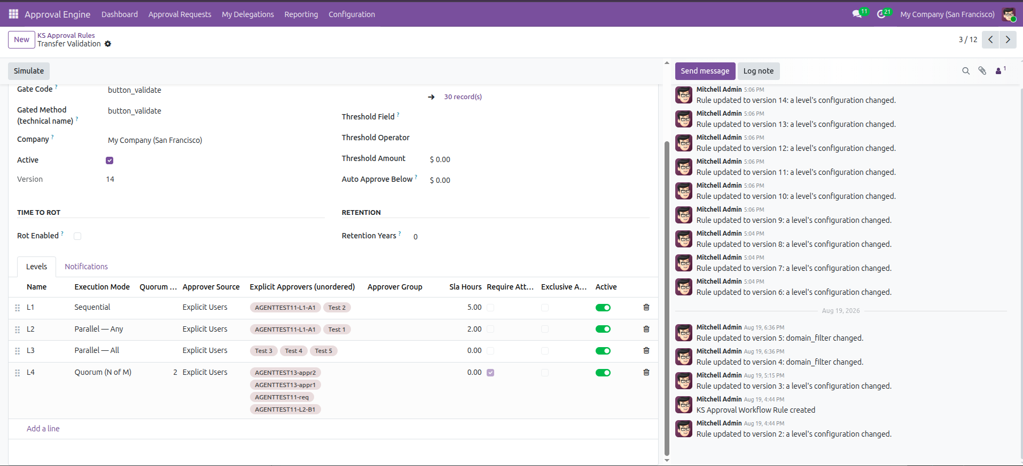Uncheck the Active rule checkbox
Screen dimensions: 1023x466
(110, 160)
